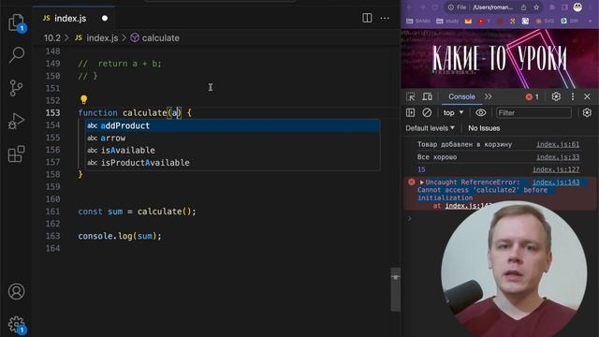Select the calculate symbol breadcrumb

click(154, 38)
